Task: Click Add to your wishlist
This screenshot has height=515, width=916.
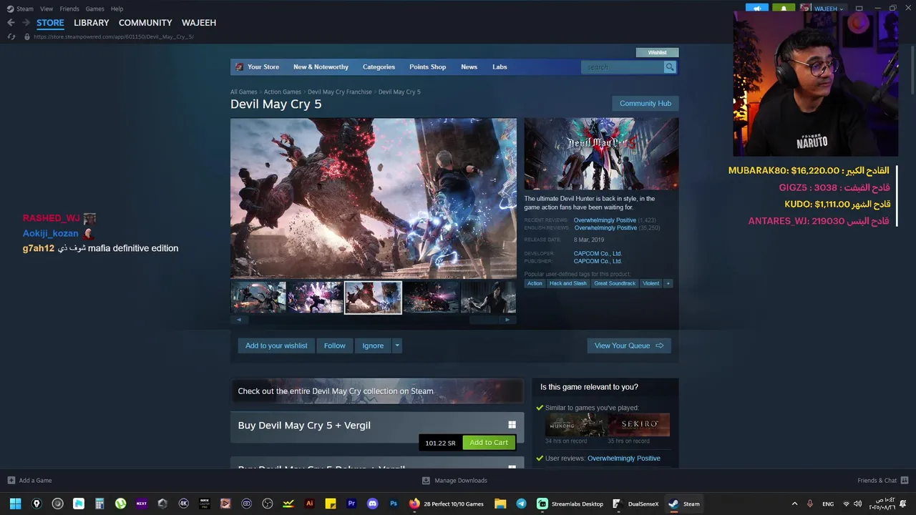Action: pos(276,345)
